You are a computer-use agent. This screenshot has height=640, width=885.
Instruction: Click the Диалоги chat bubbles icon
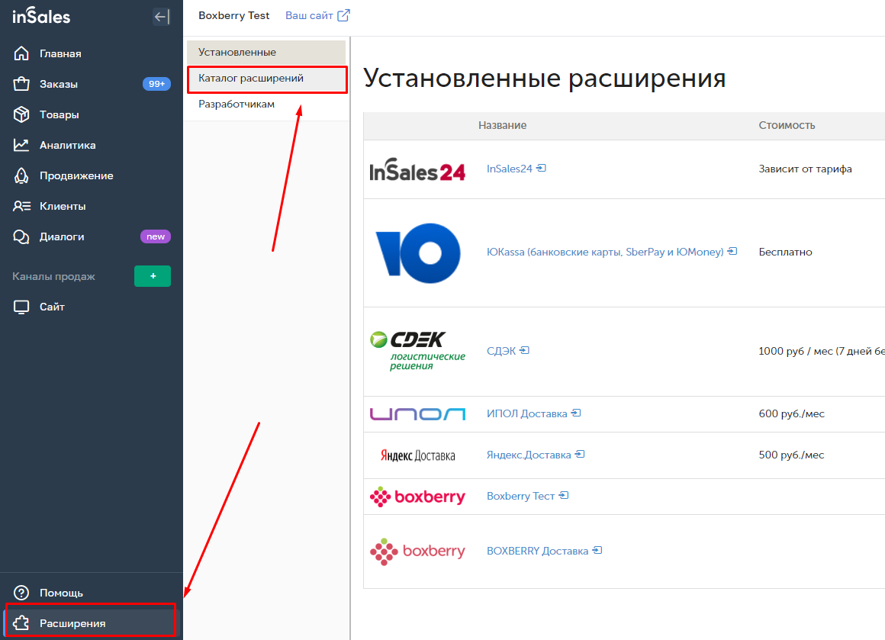pyautogui.click(x=21, y=237)
